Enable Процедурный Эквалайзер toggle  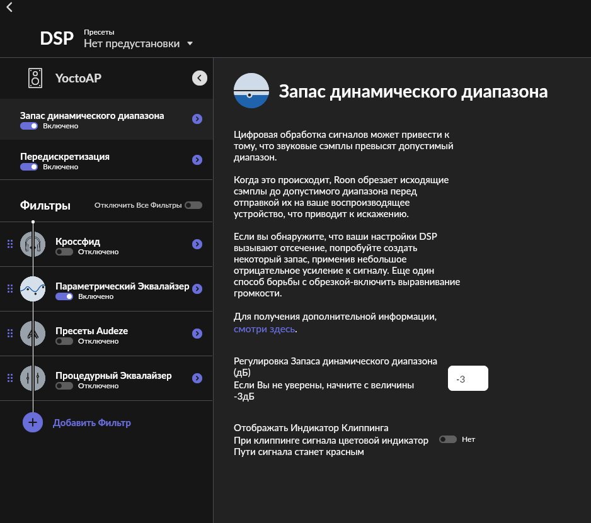click(x=64, y=386)
